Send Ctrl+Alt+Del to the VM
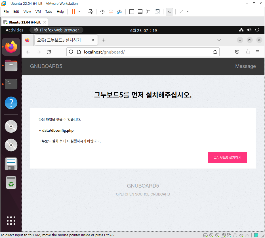This screenshot has width=265, height=238. click(90, 12)
